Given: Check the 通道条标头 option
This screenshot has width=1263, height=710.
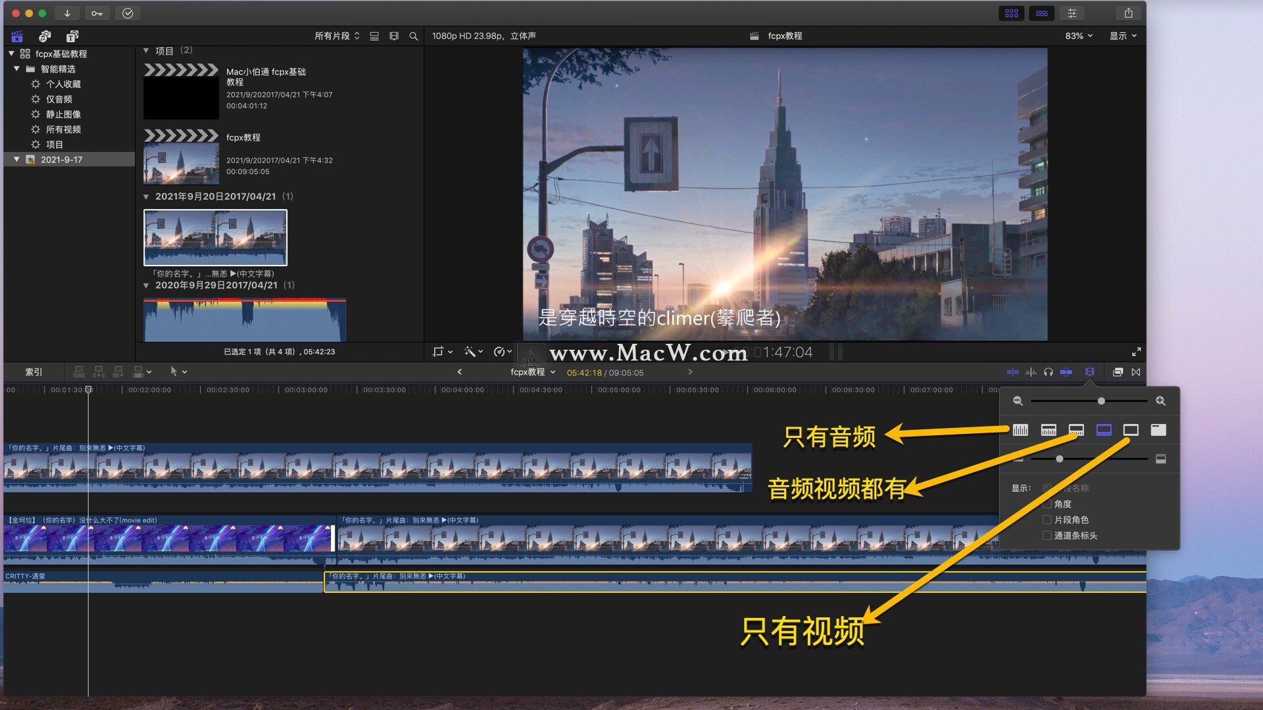Looking at the screenshot, I should [x=1047, y=536].
